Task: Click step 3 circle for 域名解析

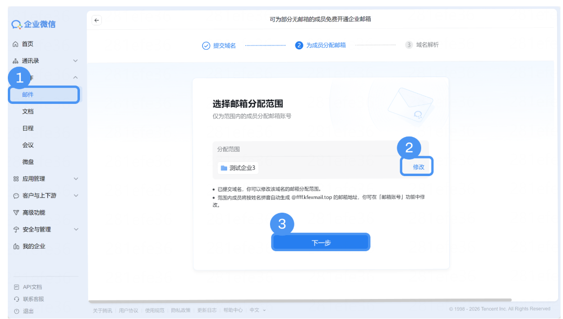Action: [x=408, y=45]
